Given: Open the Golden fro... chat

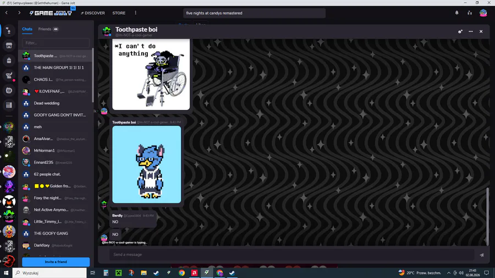Looking at the screenshot, I should [55, 186].
